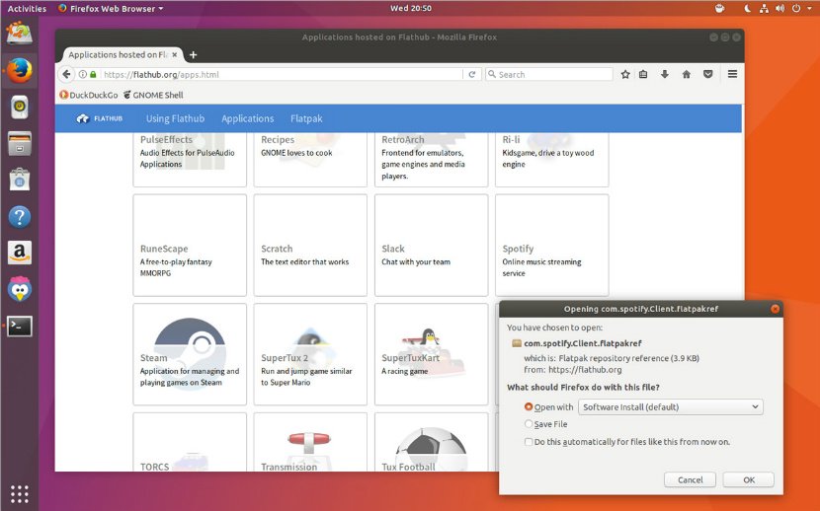Screen dimensions: 820x511
Task: Open the Spotify application card
Action: click(x=551, y=245)
